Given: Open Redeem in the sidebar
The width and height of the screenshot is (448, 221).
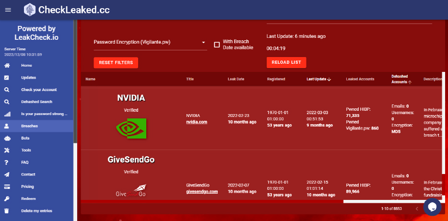Looking at the screenshot, I should tap(36, 199).
